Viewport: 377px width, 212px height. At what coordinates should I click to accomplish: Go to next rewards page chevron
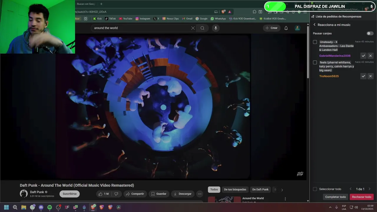369,189
